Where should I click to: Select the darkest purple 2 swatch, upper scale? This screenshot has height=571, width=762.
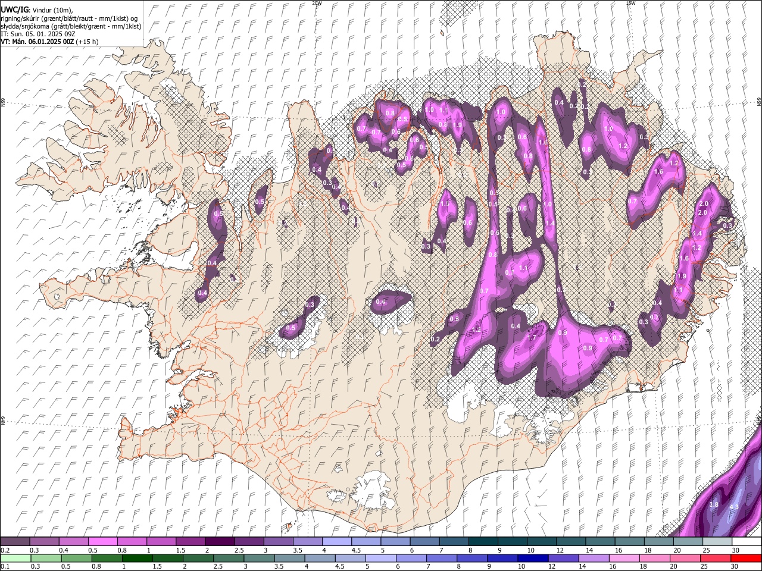(219, 541)
